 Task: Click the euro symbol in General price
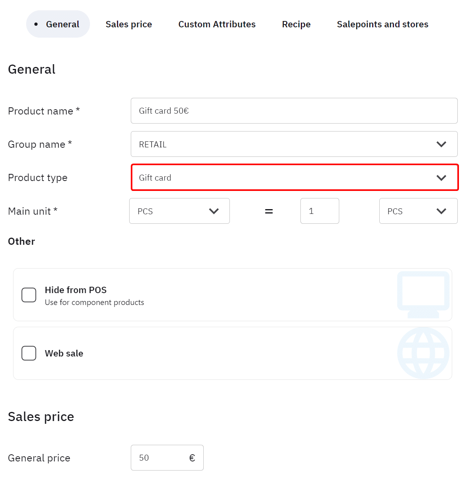point(192,458)
